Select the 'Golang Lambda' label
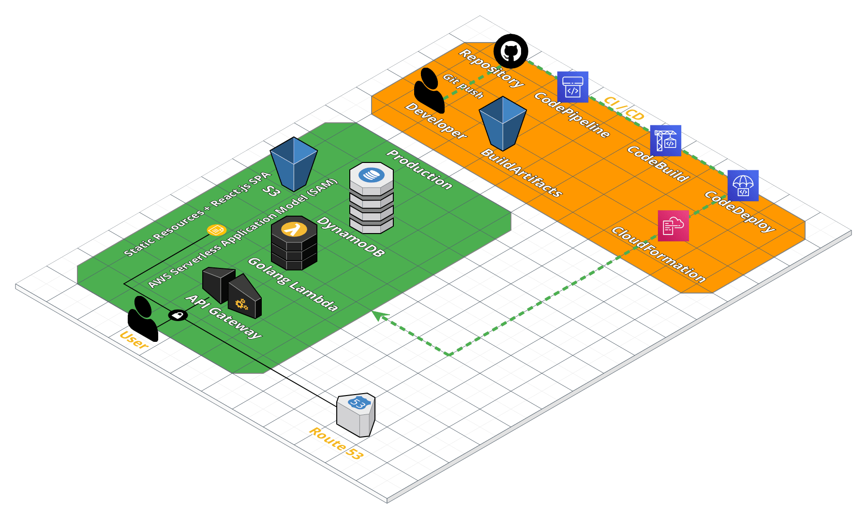Screen dimensions: 867x514 click(293, 284)
